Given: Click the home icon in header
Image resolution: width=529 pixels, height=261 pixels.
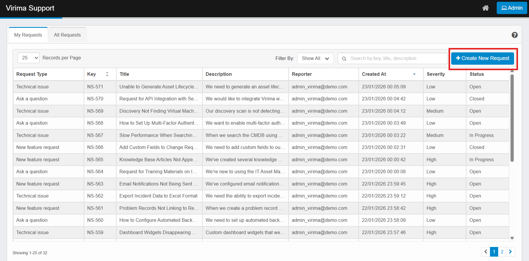Looking at the screenshot, I should pos(485,8).
